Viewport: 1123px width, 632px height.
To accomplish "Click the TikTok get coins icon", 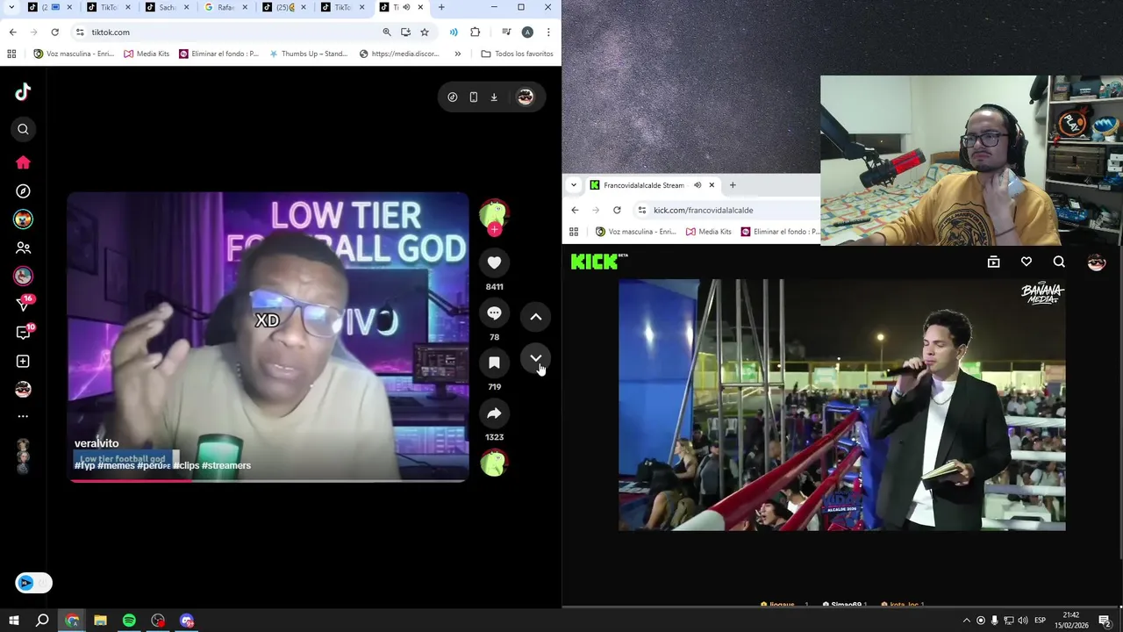I will (452, 97).
